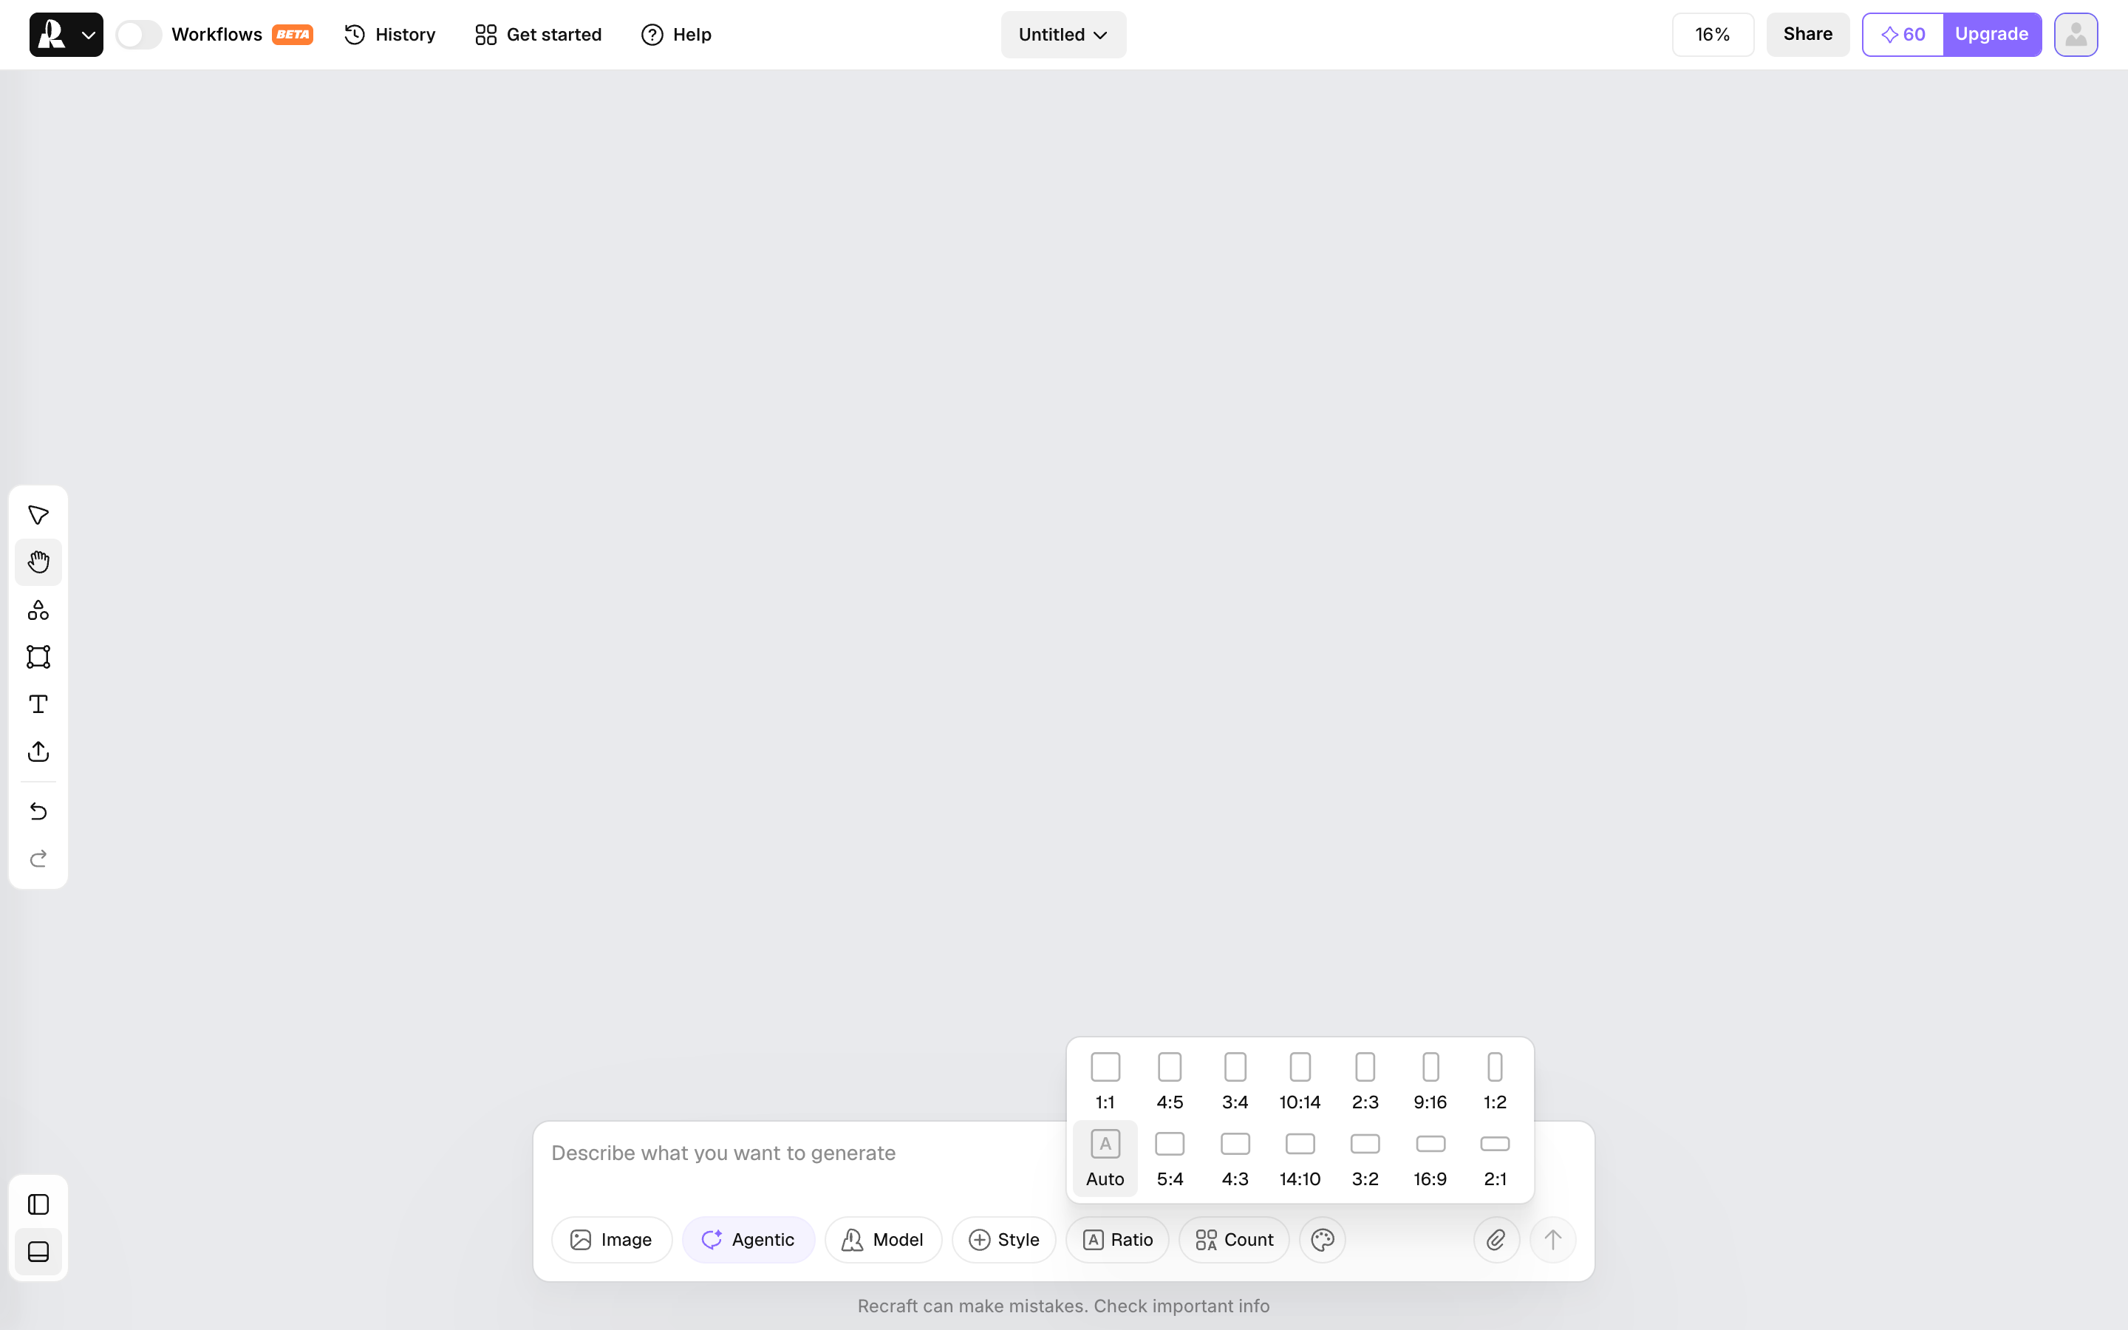
Task: Choose the 1:1 aspect ratio
Action: point(1105,1081)
